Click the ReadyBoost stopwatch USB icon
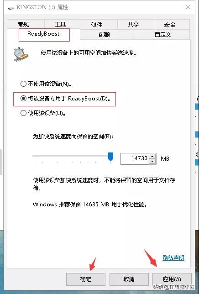This screenshot has width=199, height=294. tap(21, 54)
